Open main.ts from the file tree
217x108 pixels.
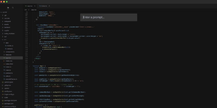pos(11,70)
